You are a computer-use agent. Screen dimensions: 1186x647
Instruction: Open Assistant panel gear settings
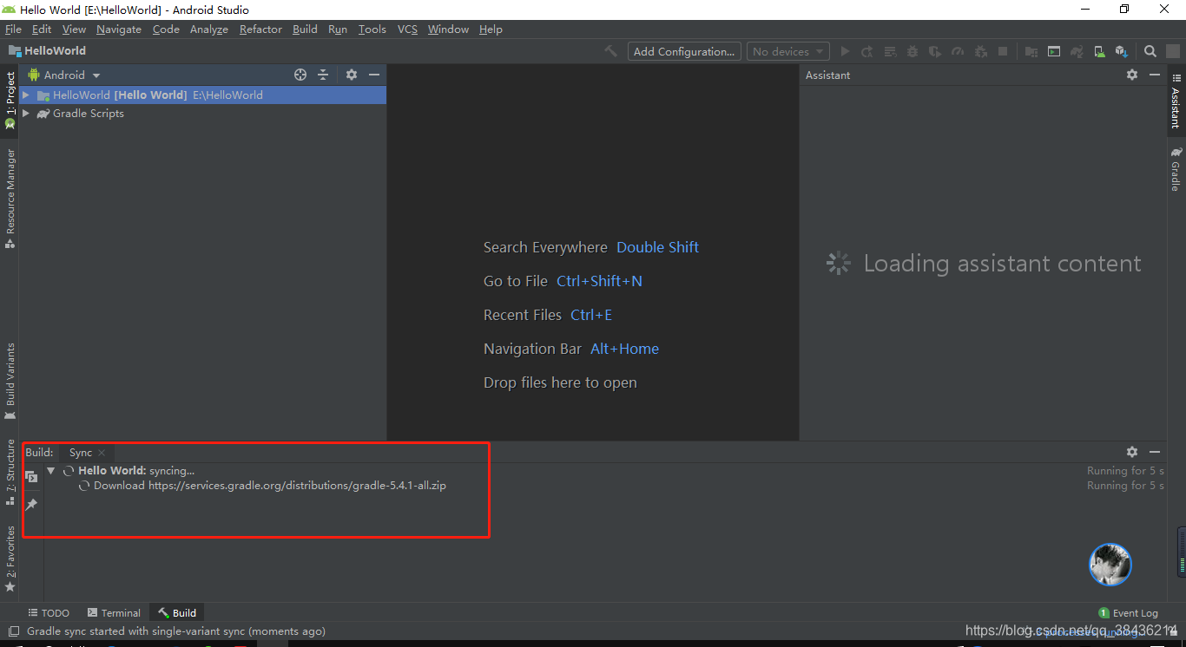(x=1132, y=75)
